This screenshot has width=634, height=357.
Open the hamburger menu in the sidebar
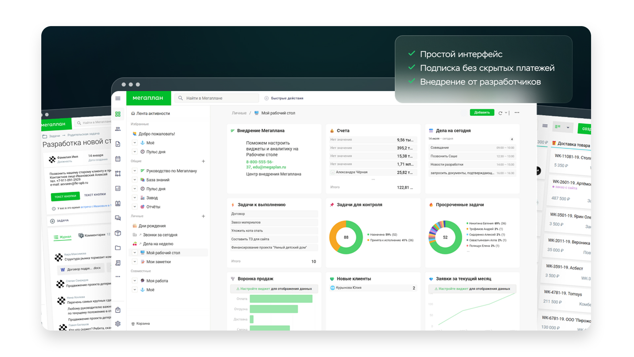pyautogui.click(x=118, y=98)
